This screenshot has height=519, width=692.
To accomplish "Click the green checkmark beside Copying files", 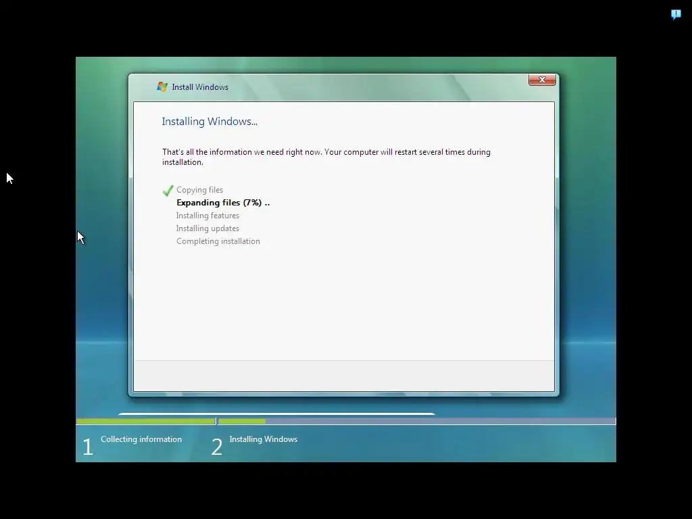I will click(168, 191).
